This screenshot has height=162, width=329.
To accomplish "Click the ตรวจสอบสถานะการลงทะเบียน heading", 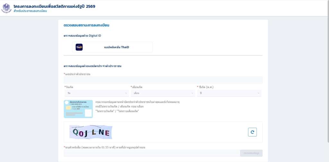I will point(86,25).
